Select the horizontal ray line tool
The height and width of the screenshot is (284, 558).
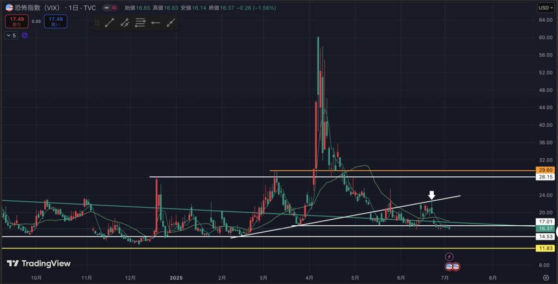(155, 23)
